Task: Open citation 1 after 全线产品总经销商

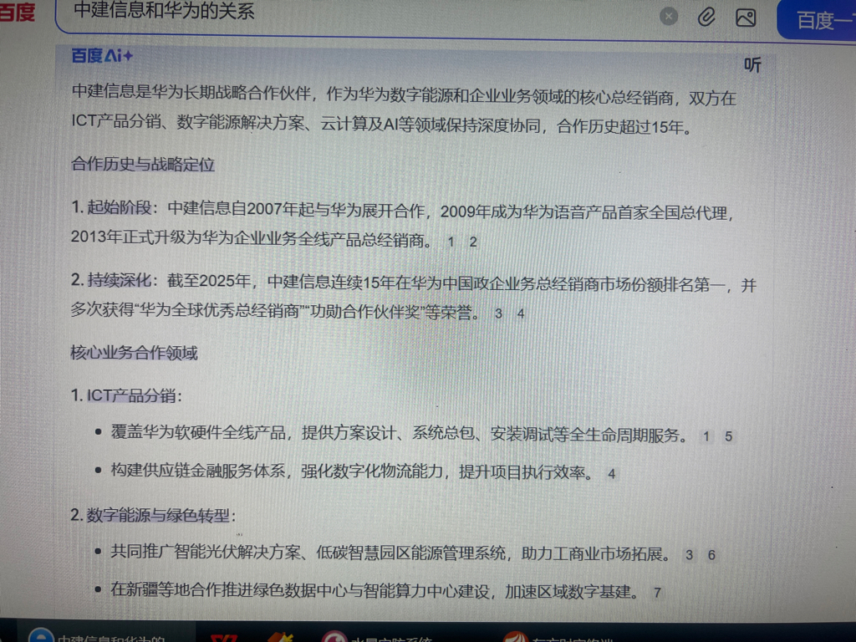Action: [x=451, y=242]
